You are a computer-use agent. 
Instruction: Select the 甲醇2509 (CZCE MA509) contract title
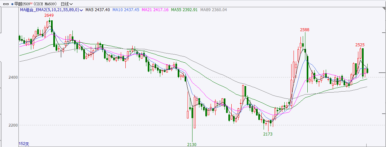[36, 4]
